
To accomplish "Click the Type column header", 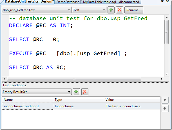I will coord(79,100).
